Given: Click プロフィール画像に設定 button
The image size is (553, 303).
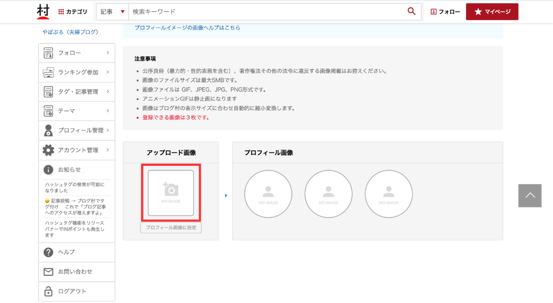Looking at the screenshot, I should tap(171, 227).
